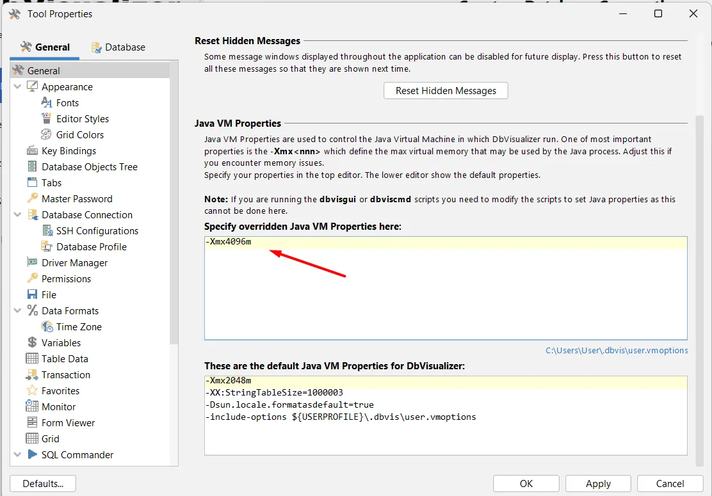Viewport: 712px width, 496px height.
Task: Click the Variables dollar icon
Action: click(x=32, y=342)
